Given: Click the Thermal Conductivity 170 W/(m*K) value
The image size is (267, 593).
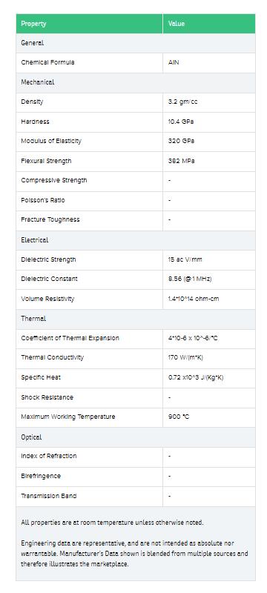Looking at the screenshot, I should 185,357.
